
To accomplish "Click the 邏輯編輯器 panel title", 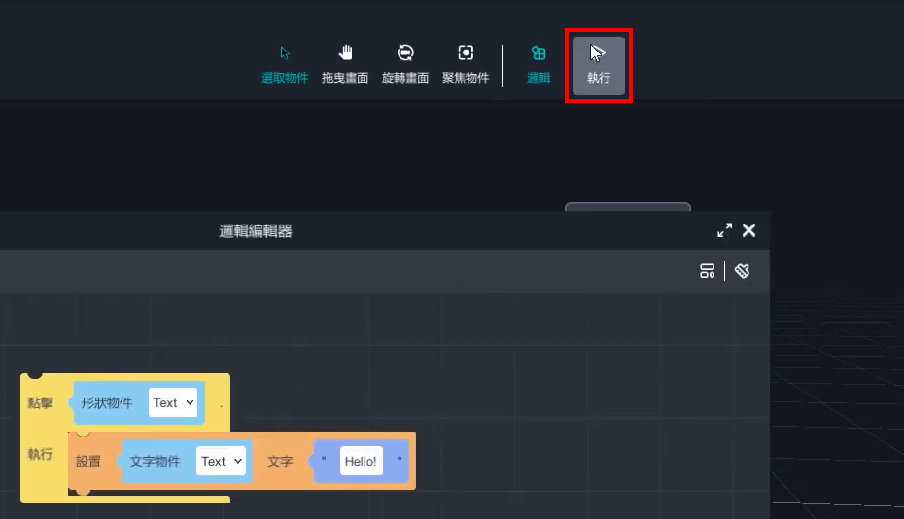I will (256, 230).
